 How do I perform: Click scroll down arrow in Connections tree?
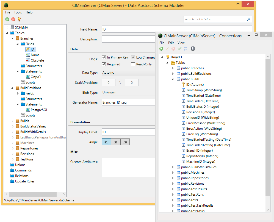click(x=268, y=210)
